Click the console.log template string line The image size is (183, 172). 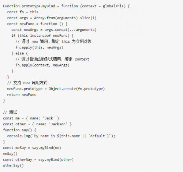tap(61, 136)
